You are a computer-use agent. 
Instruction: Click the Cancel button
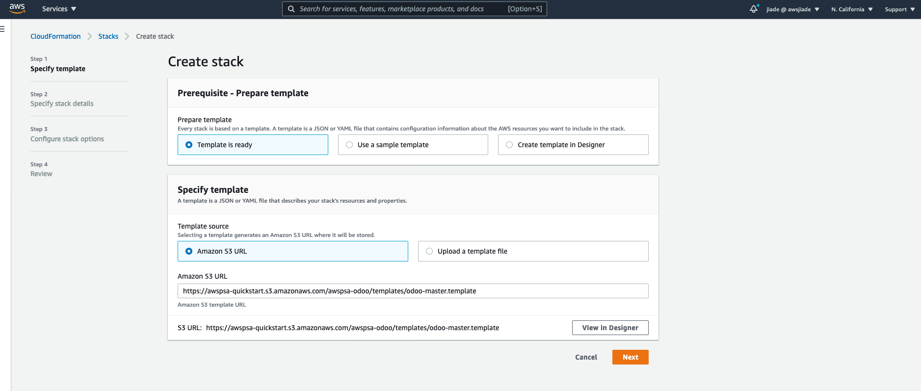pos(586,357)
